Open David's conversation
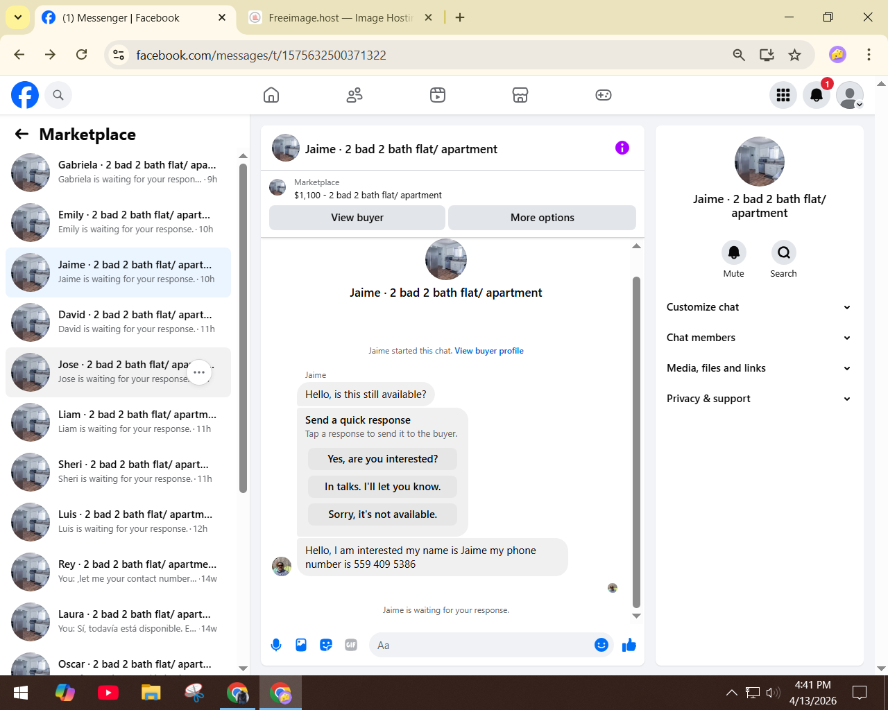Screen dimensions: 888x710 click(x=118, y=322)
